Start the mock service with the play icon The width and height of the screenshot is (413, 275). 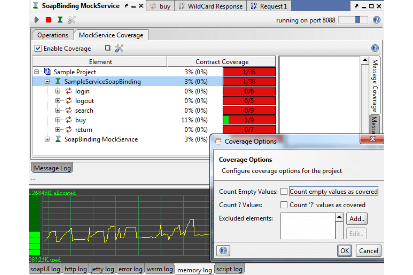(x=37, y=20)
